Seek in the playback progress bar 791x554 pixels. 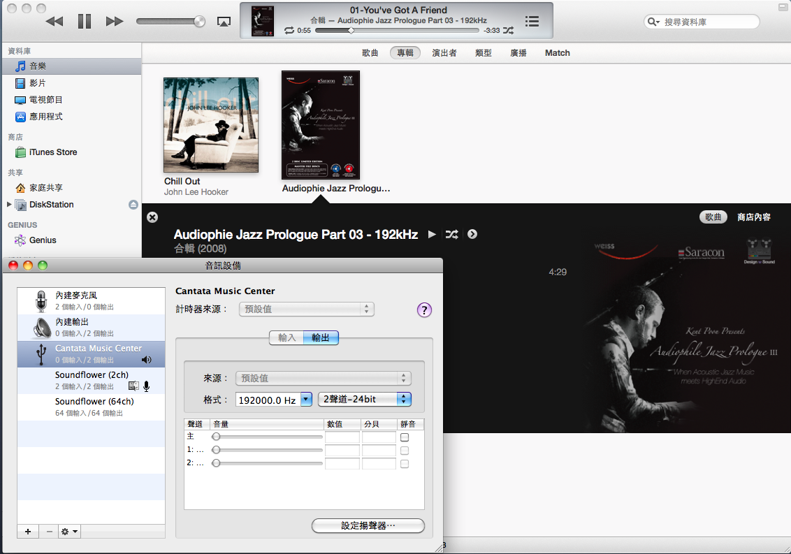coord(397,30)
